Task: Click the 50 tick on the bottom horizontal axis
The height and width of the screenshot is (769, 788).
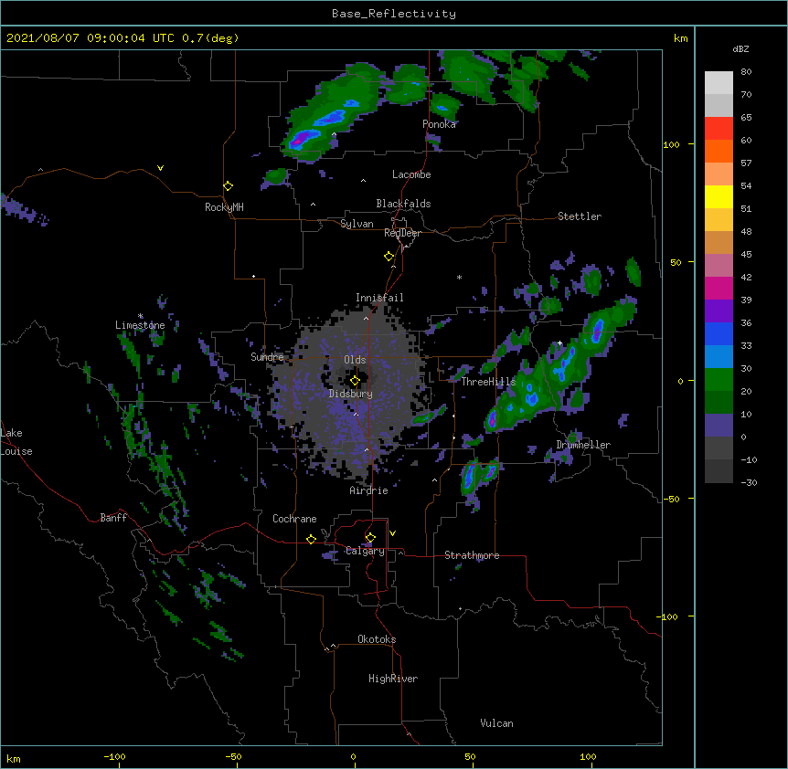Action: tap(470, 756)
